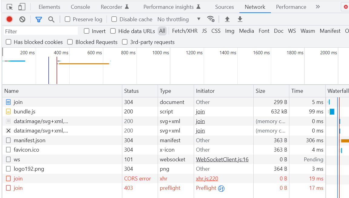Screen dimensions: 349x198
Task: Tick the Hide data URLs checkbox
Action: 113,31
